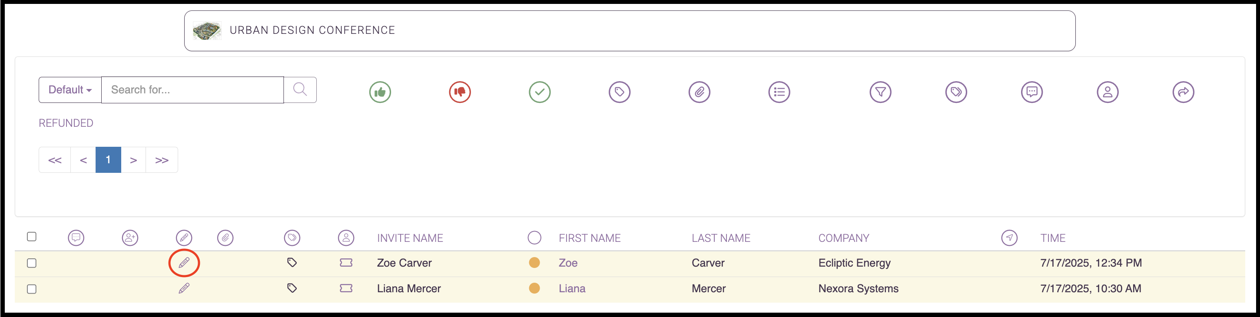Screen dimensions: 1260x317
Task: Click the chat message icon in toolbar
Action: 1032,92
